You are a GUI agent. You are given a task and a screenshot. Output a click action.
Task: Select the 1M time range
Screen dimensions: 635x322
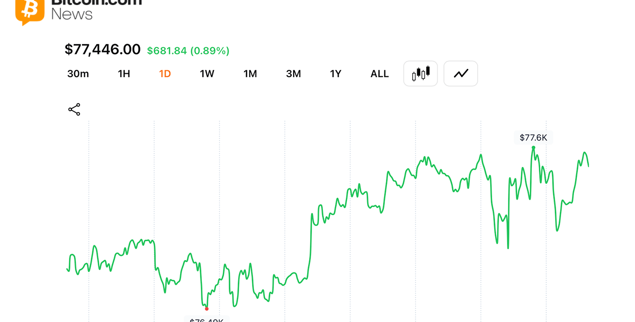[250, 74]
